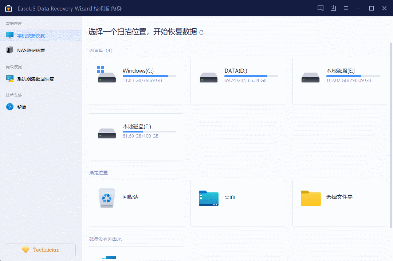Open 帮助 in the sidebar

tap(41, 107)
